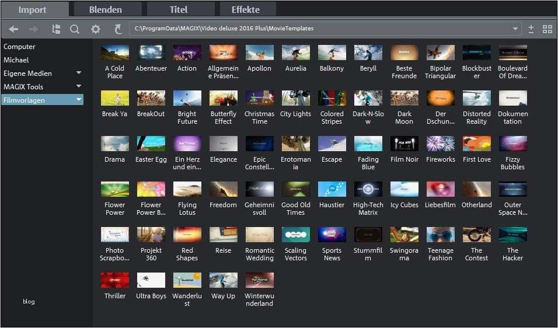This screenshot has height=328, width=558.
Task: Expand the Filmvorlagen dropdown arrow
Action: click(x=79, y=100)
